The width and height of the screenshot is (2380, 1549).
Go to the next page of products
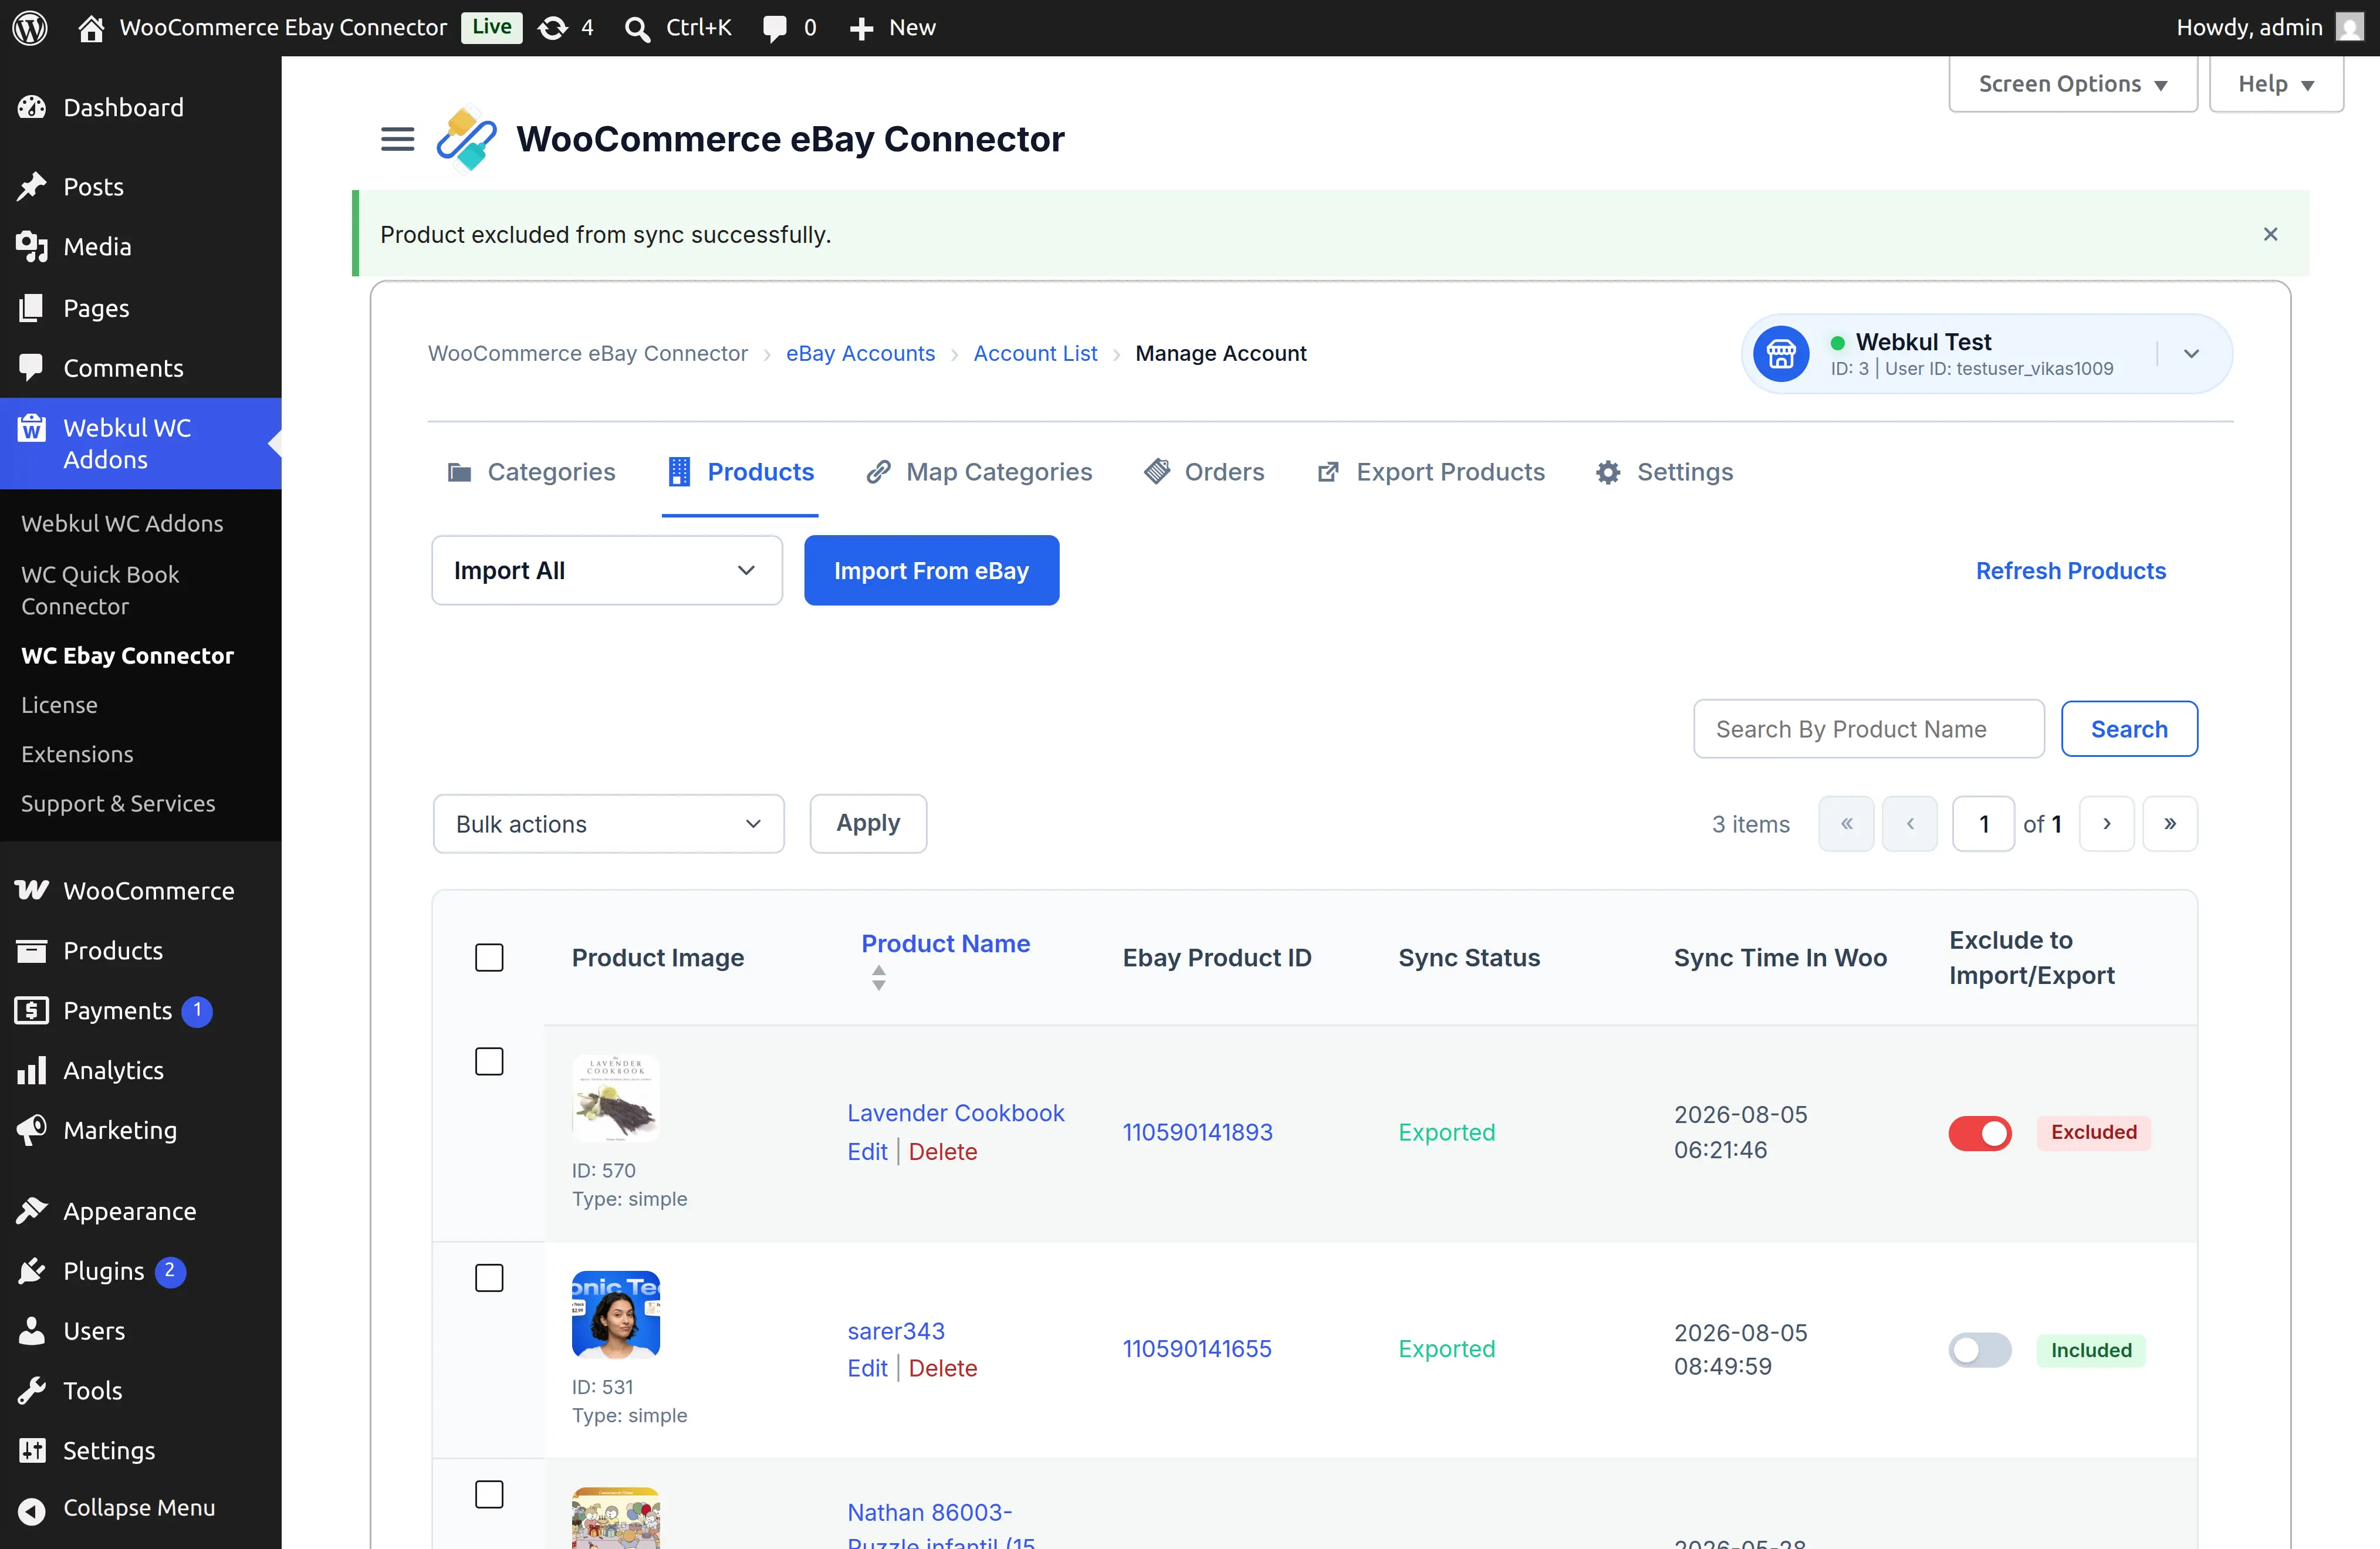[x=2106, y=824]
